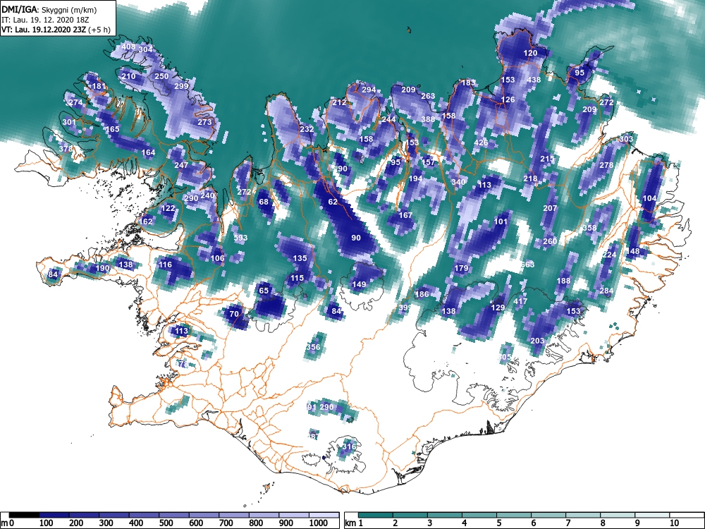705x529 pixels.
Task: Click the visibility value 181 on the map
Action: coord(99,86)
